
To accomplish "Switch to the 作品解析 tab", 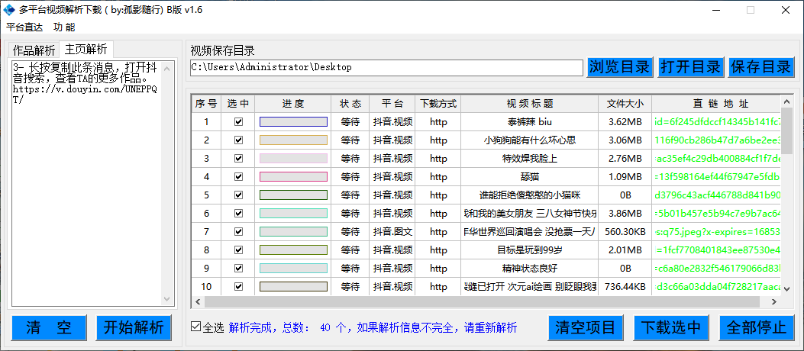I will (x=34, y=50).
